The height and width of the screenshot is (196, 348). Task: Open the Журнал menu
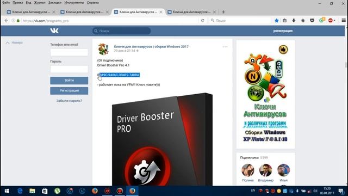click(x=40, y=3)
